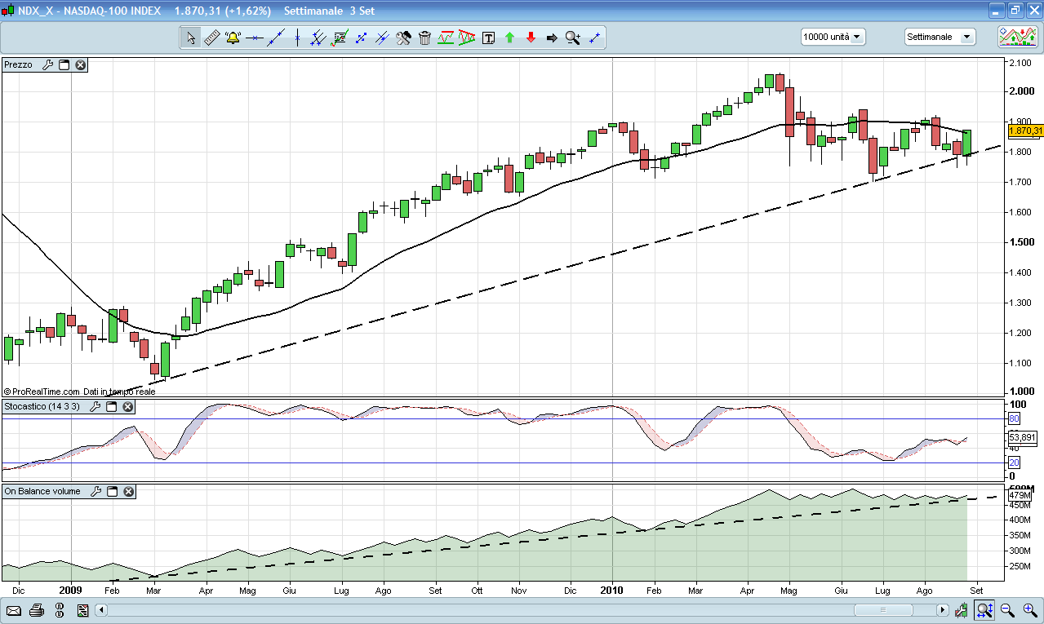Select the ruler measurement tool

coord(211,38)
